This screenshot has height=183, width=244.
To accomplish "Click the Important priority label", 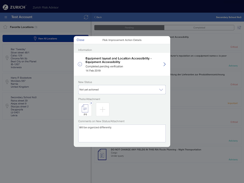I will 233,103.
